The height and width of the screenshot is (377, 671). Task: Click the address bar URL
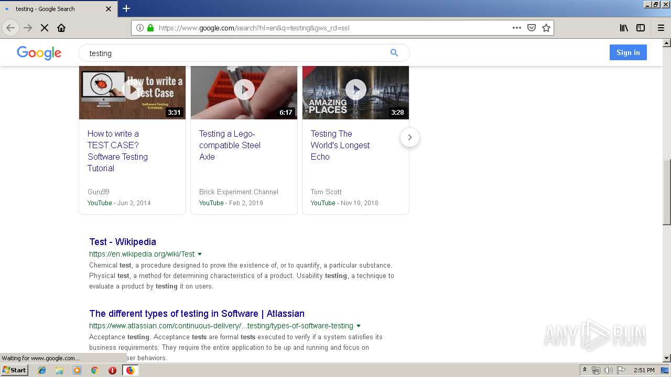[x=254, y=28]
